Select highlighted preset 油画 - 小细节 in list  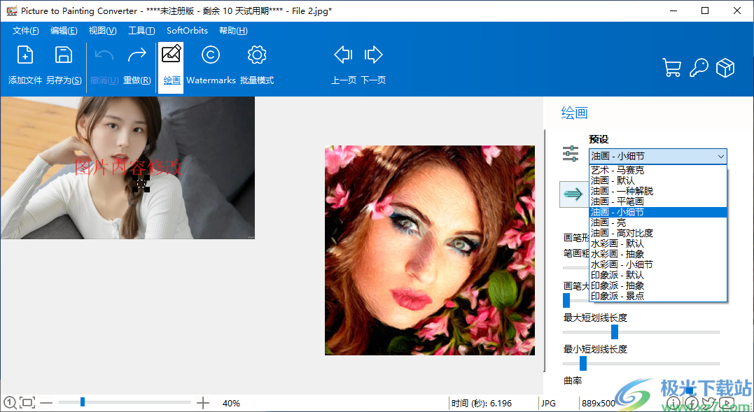(x=658, y=212)
